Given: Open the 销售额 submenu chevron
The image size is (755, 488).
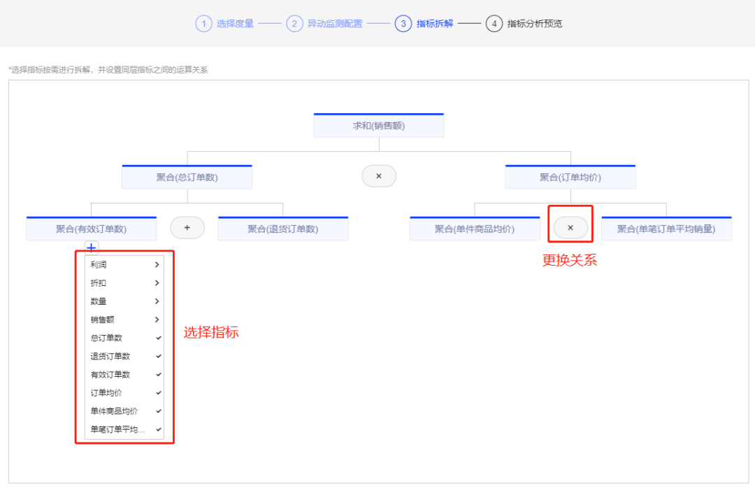Looking at the screenshot, I should click(157, 320).
